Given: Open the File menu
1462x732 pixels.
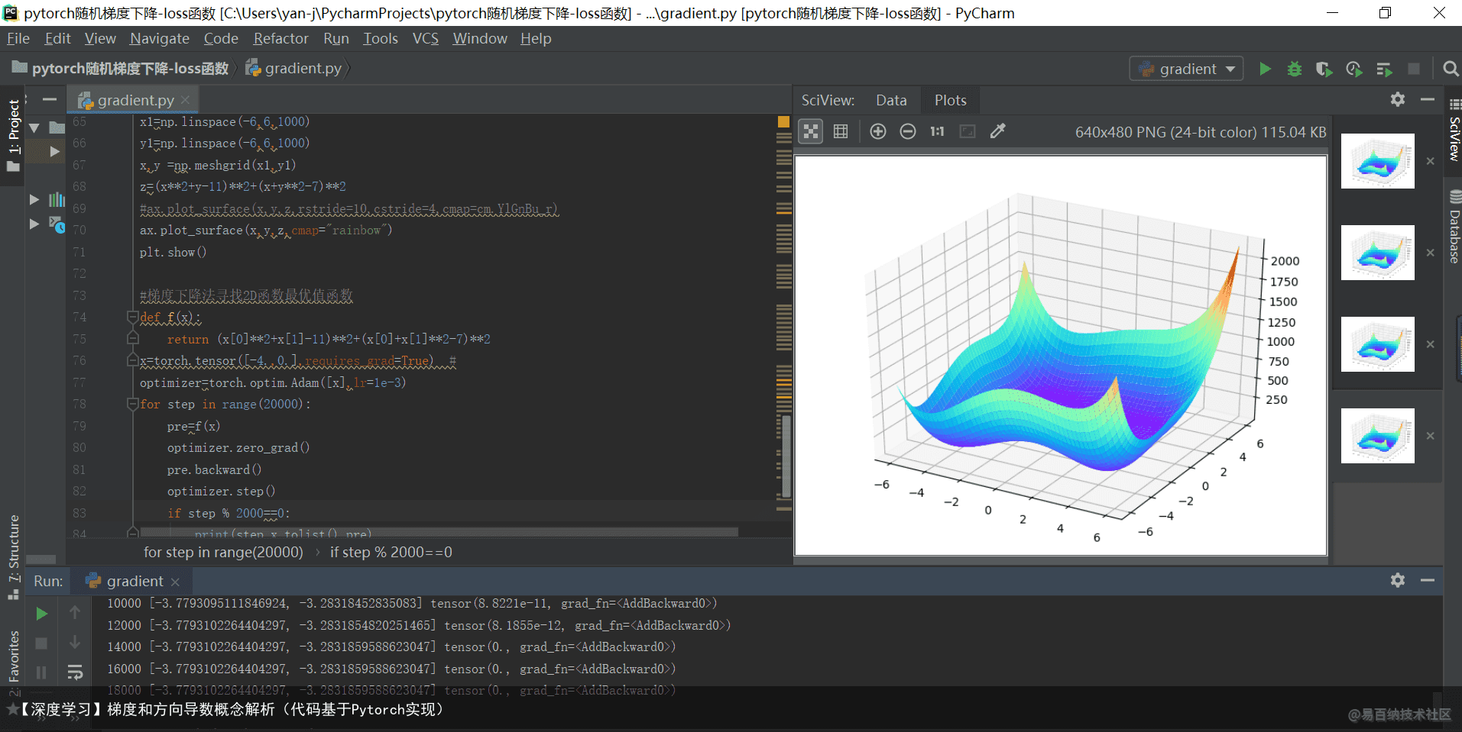Looking at the screenshot, I should point(18,38).
